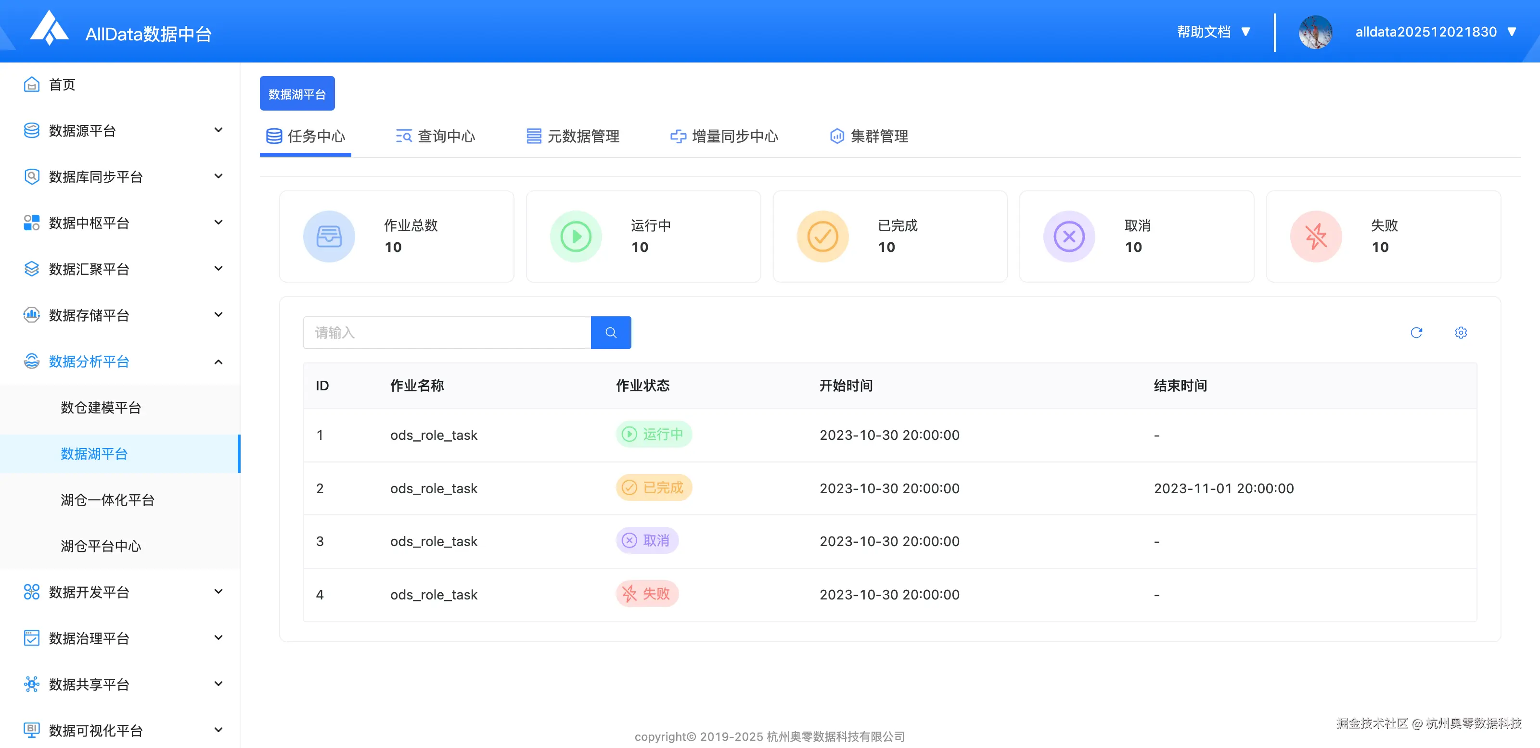Click the refresh table icon
1540x748 pixels.
pyautogui.click(x=1416, y=333)
